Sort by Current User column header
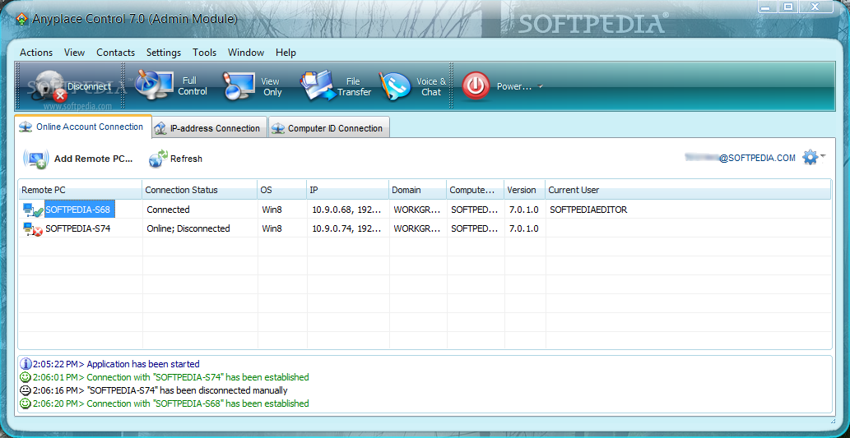The image size is (850, 438). click(x=688, y=190)
